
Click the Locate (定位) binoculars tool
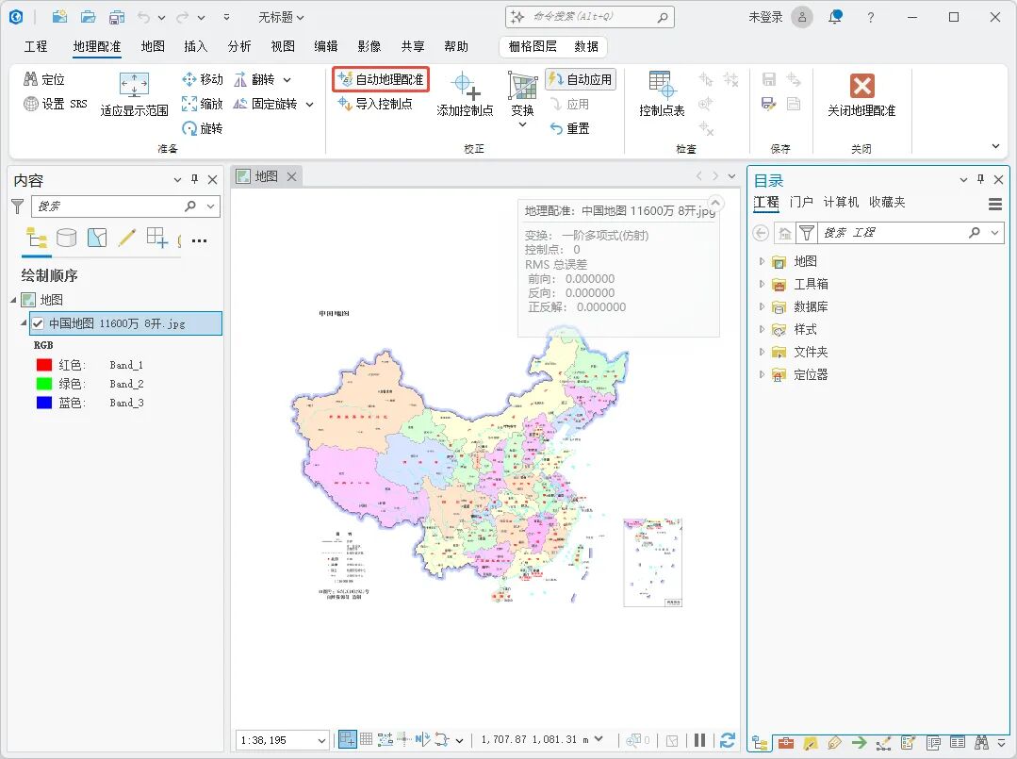[x=44, y=79]
